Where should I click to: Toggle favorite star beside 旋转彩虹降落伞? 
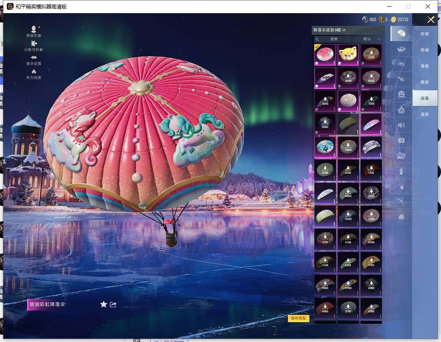coord(103,304)
